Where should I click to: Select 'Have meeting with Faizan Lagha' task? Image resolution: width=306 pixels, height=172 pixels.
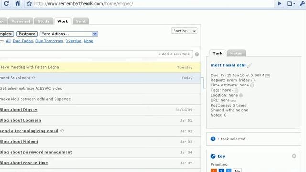click(x=100, y=67)
